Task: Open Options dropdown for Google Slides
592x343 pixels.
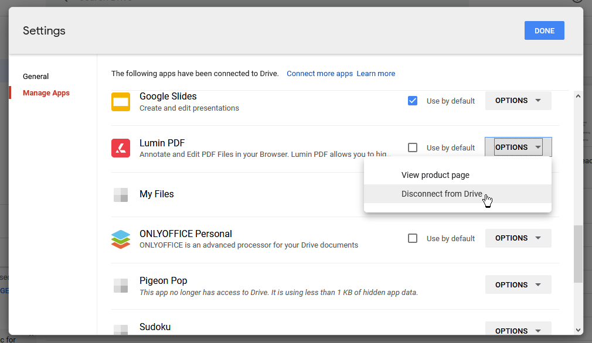Action: (518, 101)
